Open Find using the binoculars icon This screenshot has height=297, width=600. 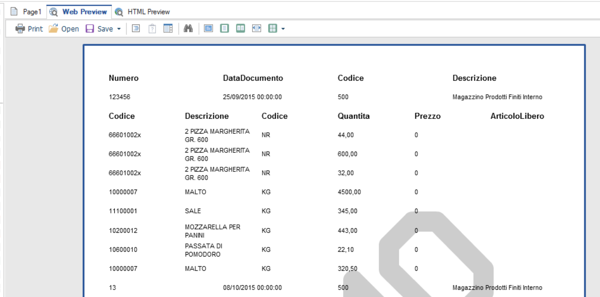coord(187,29)
